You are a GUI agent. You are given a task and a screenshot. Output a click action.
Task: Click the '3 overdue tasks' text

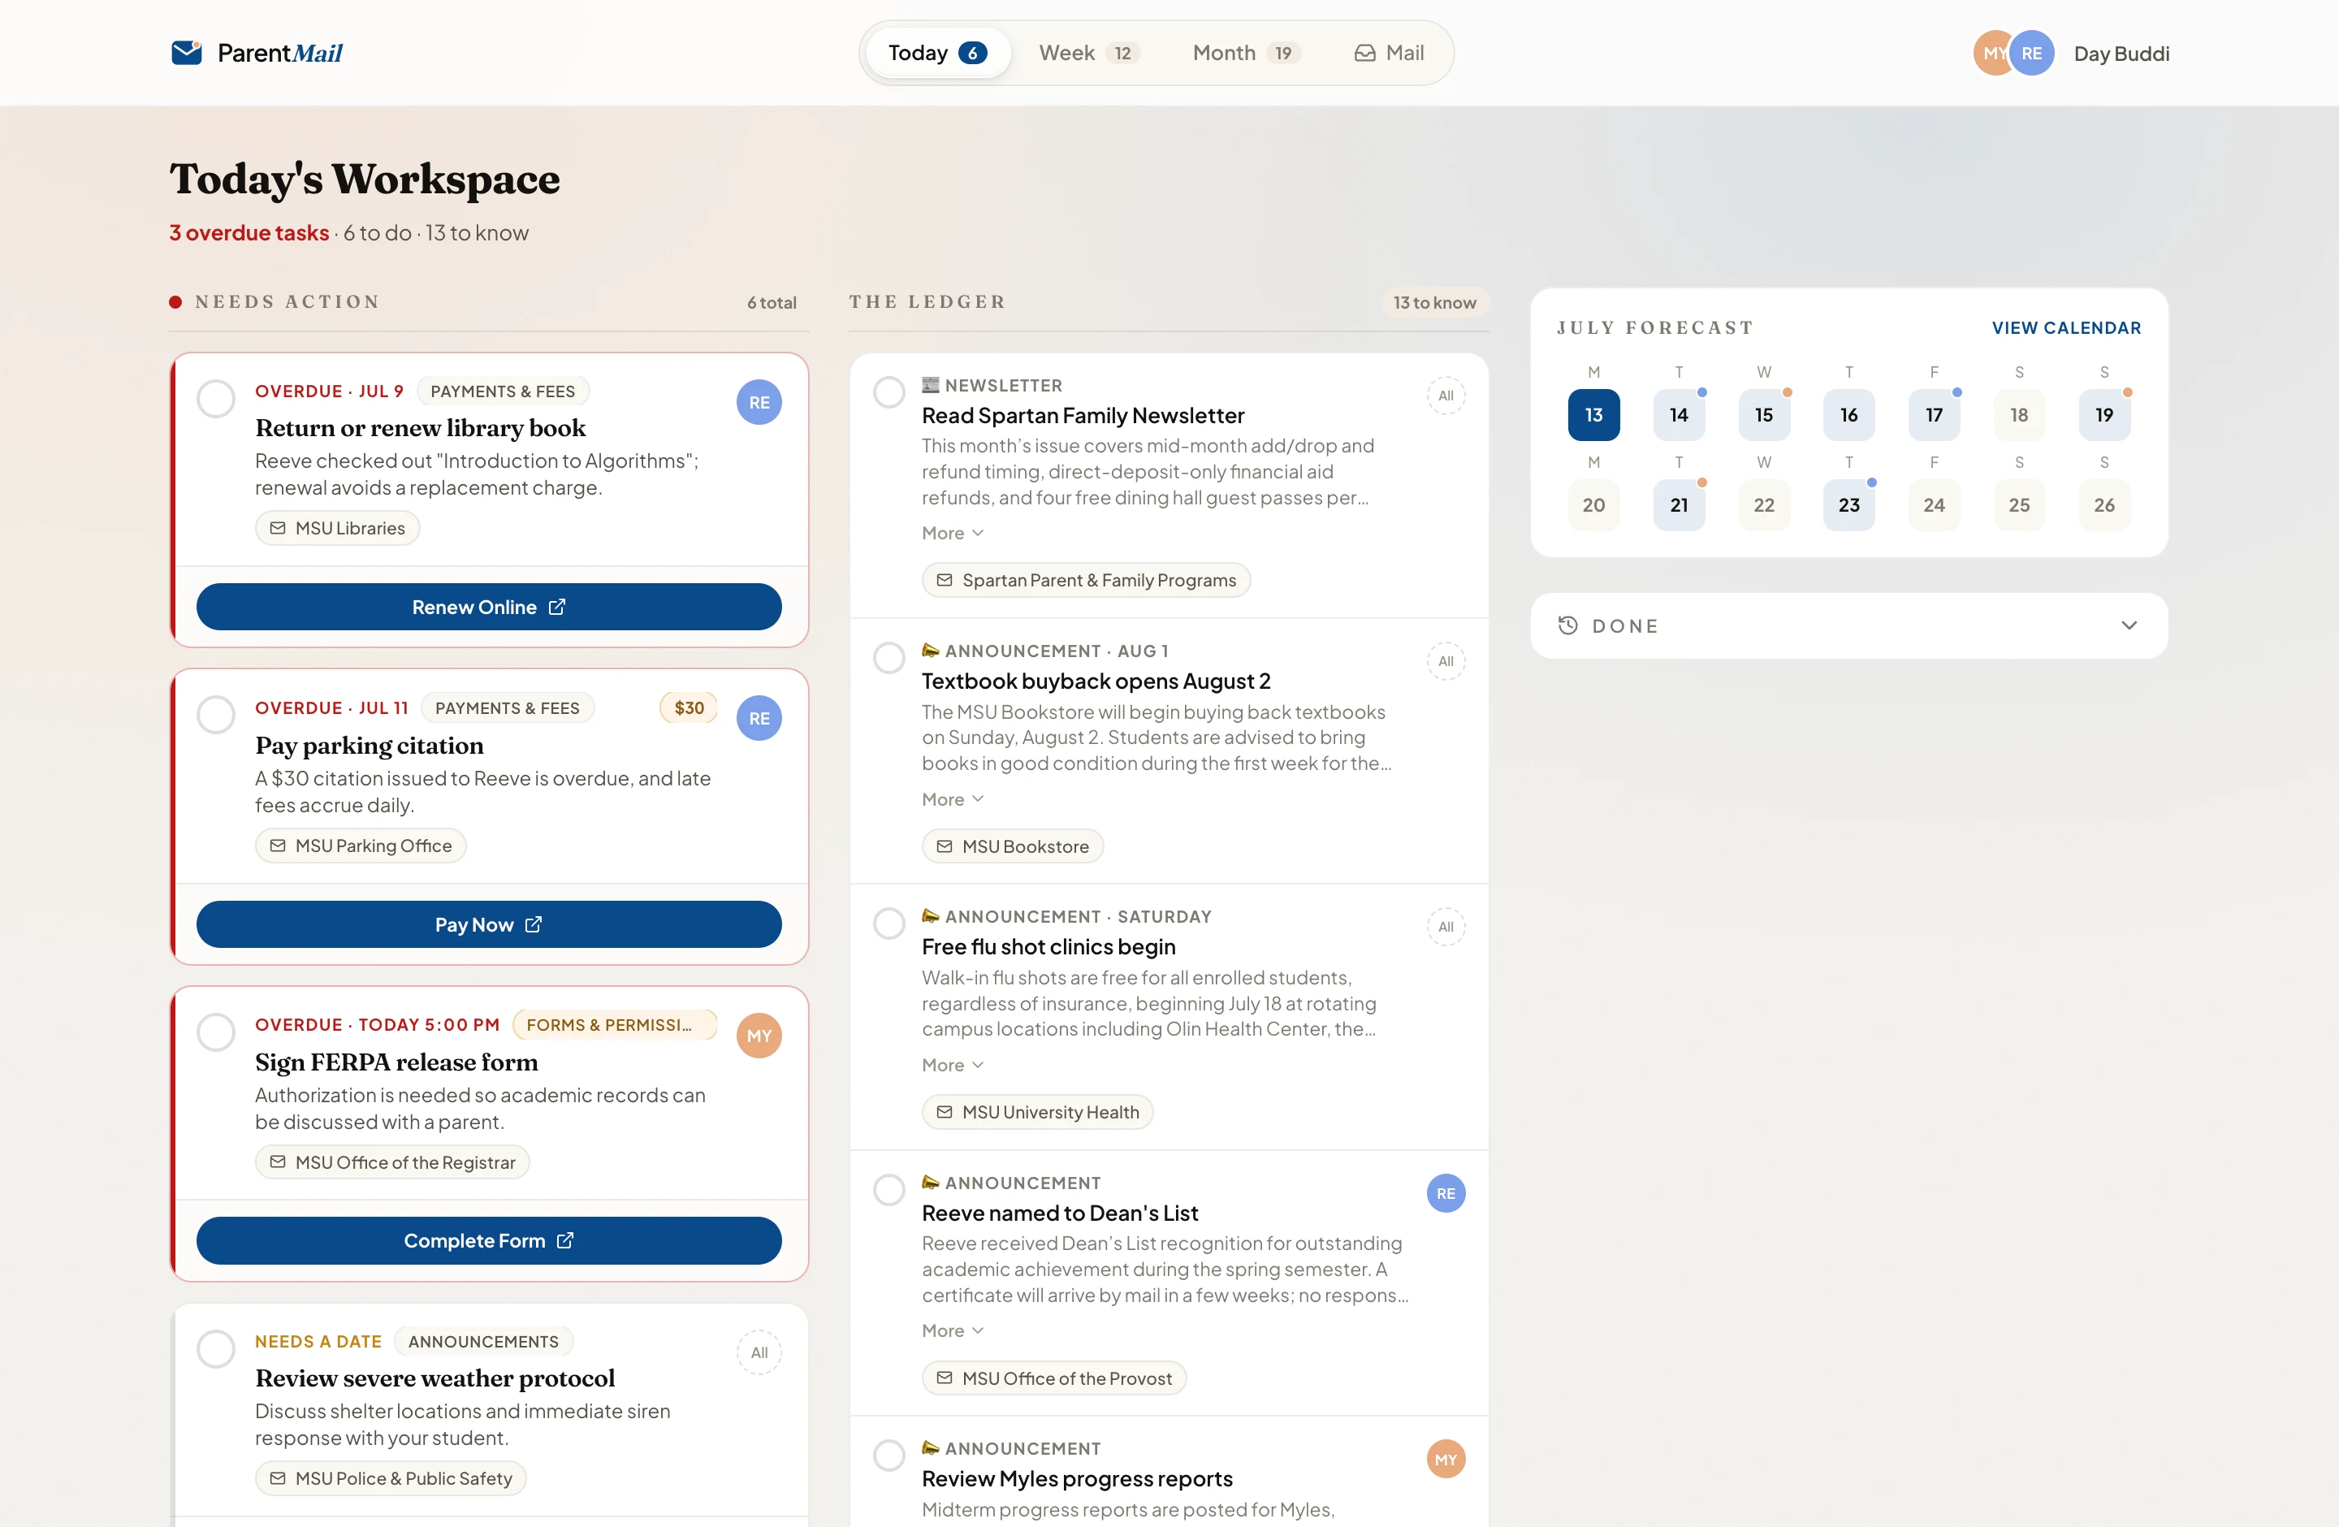point(249,233)
